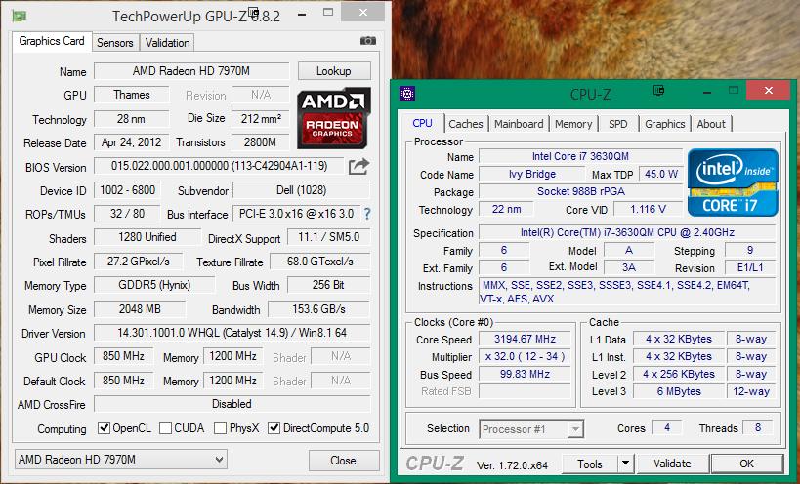Click the Memory Size value 2048 MB
This screenshot has width=800, height=484.
pyautogui.click(x=140, y=309)
